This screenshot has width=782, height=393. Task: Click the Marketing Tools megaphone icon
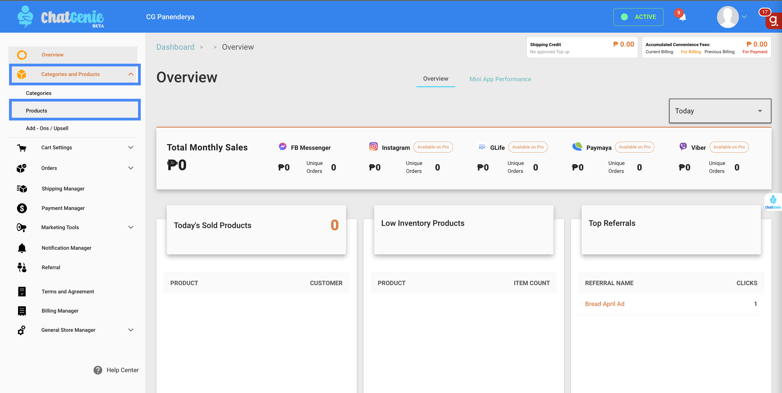click(22, 227)
